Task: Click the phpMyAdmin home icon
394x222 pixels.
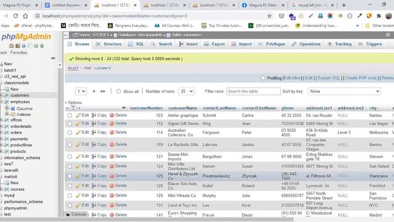Action: [11, 46]
